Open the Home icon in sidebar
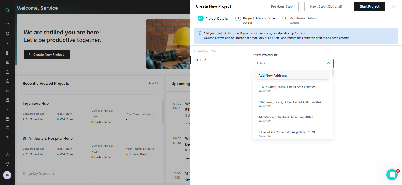402x185 pixels. coord(8,25)
